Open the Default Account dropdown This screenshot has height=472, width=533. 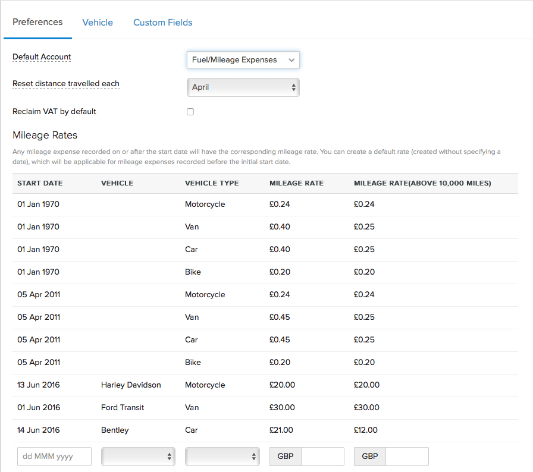tap(243, 60)
